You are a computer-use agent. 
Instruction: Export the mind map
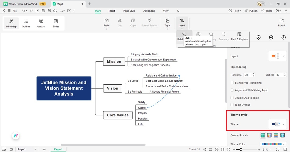pyautogui.click(x=281, y=23)
